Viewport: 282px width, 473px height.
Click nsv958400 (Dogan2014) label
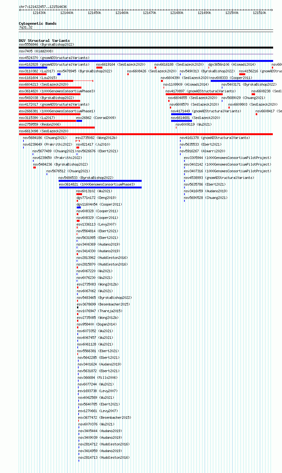point(97,324)
